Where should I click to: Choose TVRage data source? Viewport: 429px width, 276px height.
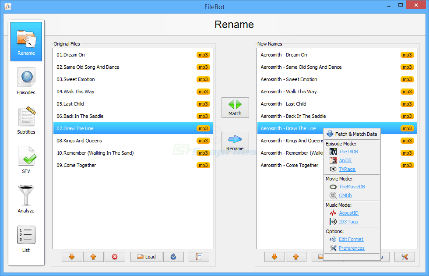pos(347,169)
